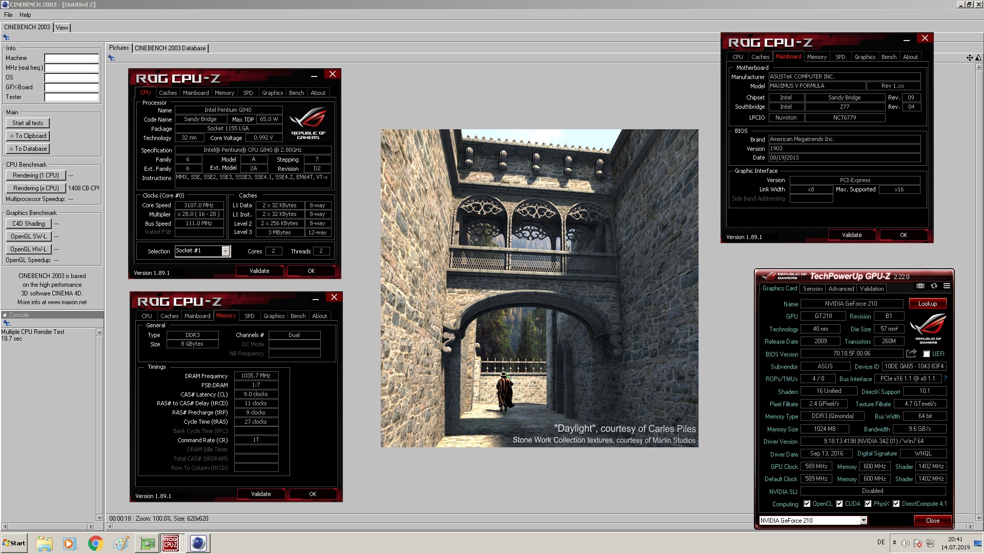The width and height of the screenshot is (984, 554).
Task: Take a GPU-Z screenshot with the camera icon
Action: (920, 286)
